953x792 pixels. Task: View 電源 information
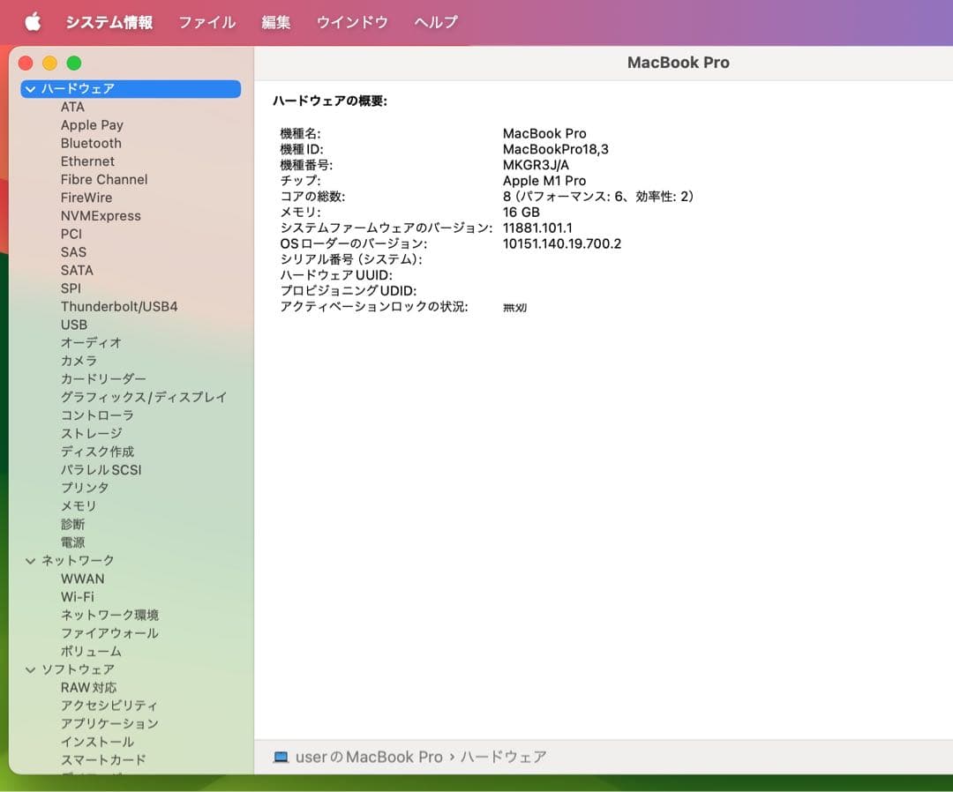click(x=74, y=542)
